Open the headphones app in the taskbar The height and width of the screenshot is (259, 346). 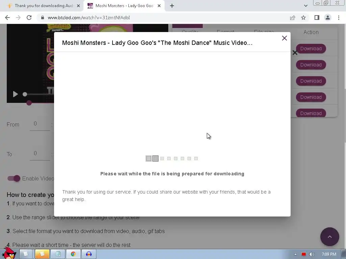pos(89,254)
